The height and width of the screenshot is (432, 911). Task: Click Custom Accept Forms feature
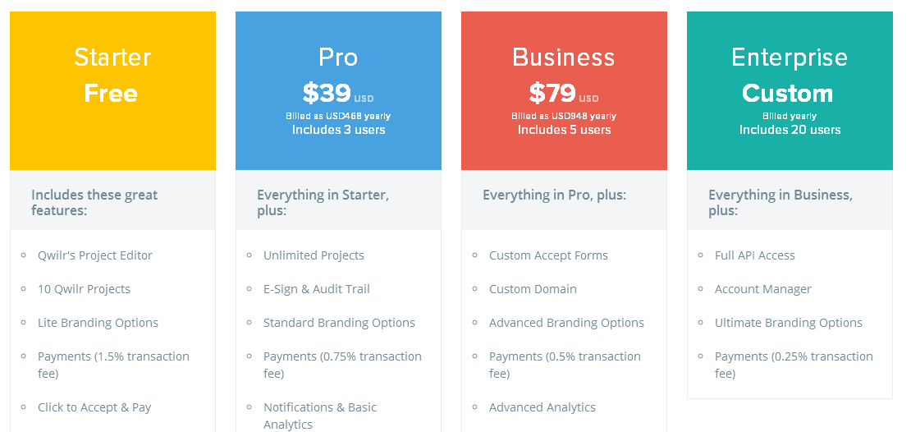coord(548,255)
